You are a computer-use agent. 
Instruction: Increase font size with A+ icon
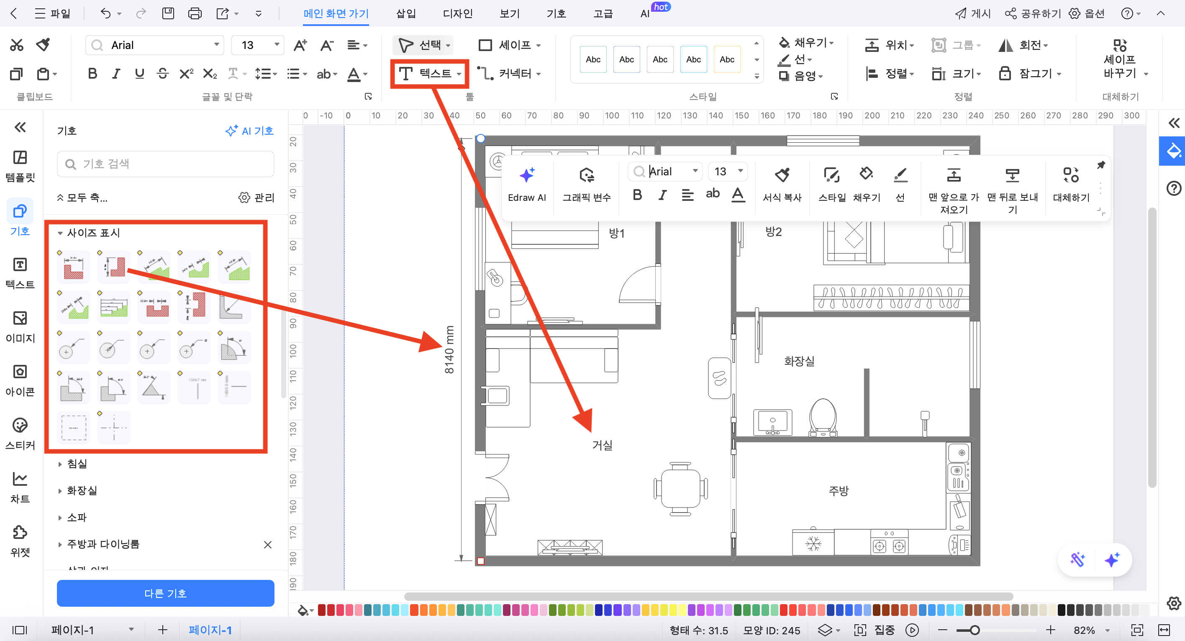point(300,45)
